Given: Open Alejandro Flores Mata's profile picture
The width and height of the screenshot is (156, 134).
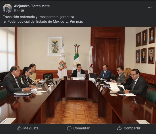Looking at the screenshot, I should click(x=7, y=8).
